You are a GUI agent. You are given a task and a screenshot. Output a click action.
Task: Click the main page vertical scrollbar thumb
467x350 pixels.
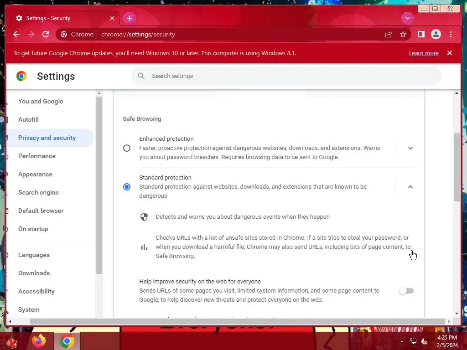point(457,167)
